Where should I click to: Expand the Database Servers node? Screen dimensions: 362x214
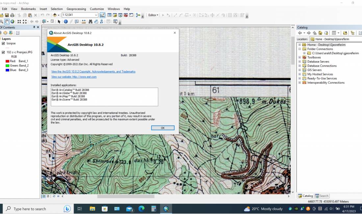[300, 62]
